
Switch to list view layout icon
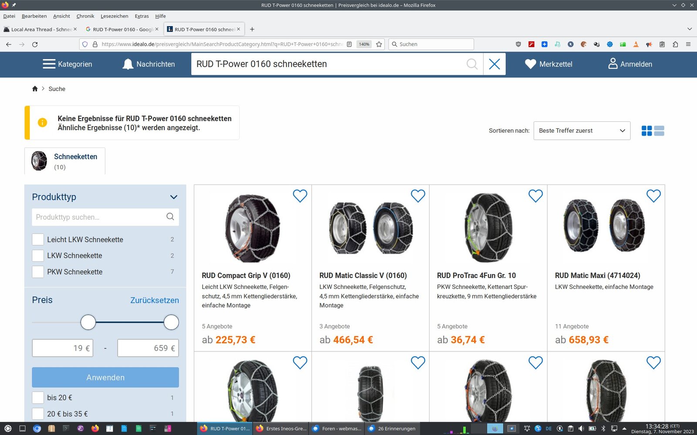(x=659, y=130)
